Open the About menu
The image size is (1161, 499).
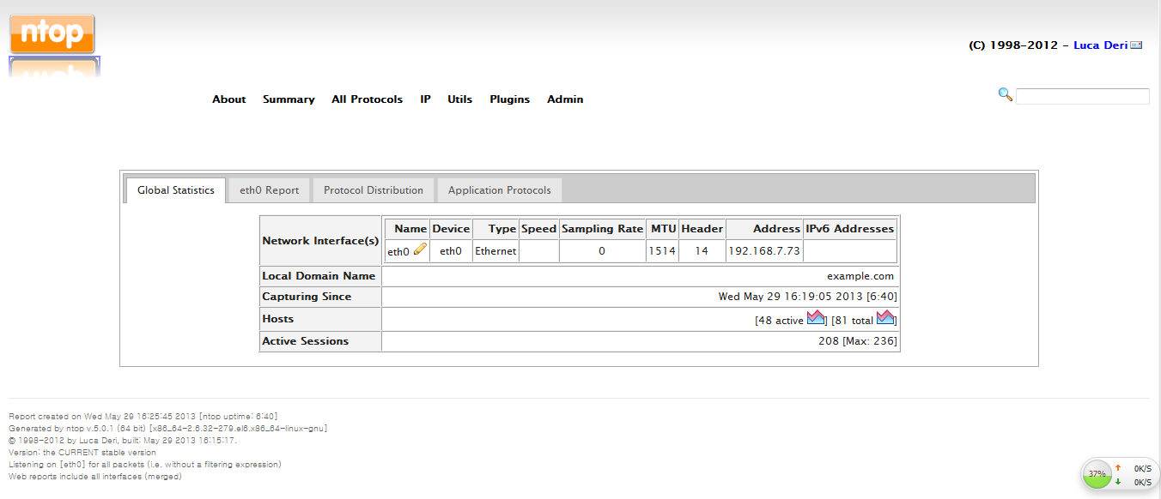(229, 99)
